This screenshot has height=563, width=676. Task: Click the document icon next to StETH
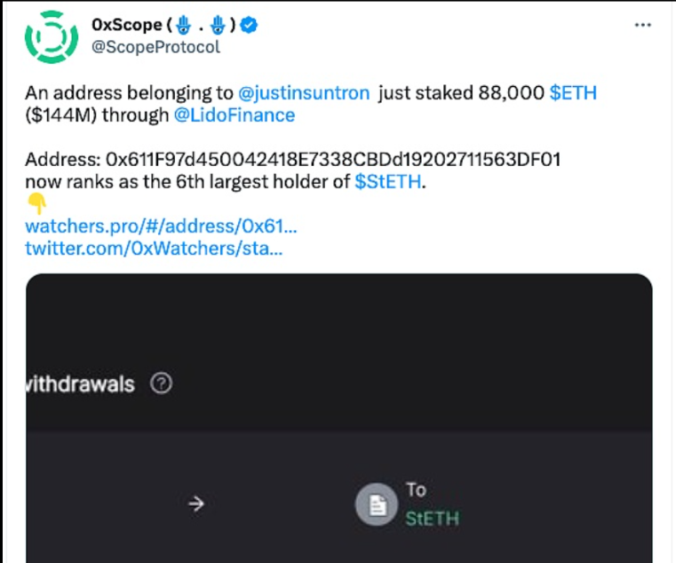[377, 505]
